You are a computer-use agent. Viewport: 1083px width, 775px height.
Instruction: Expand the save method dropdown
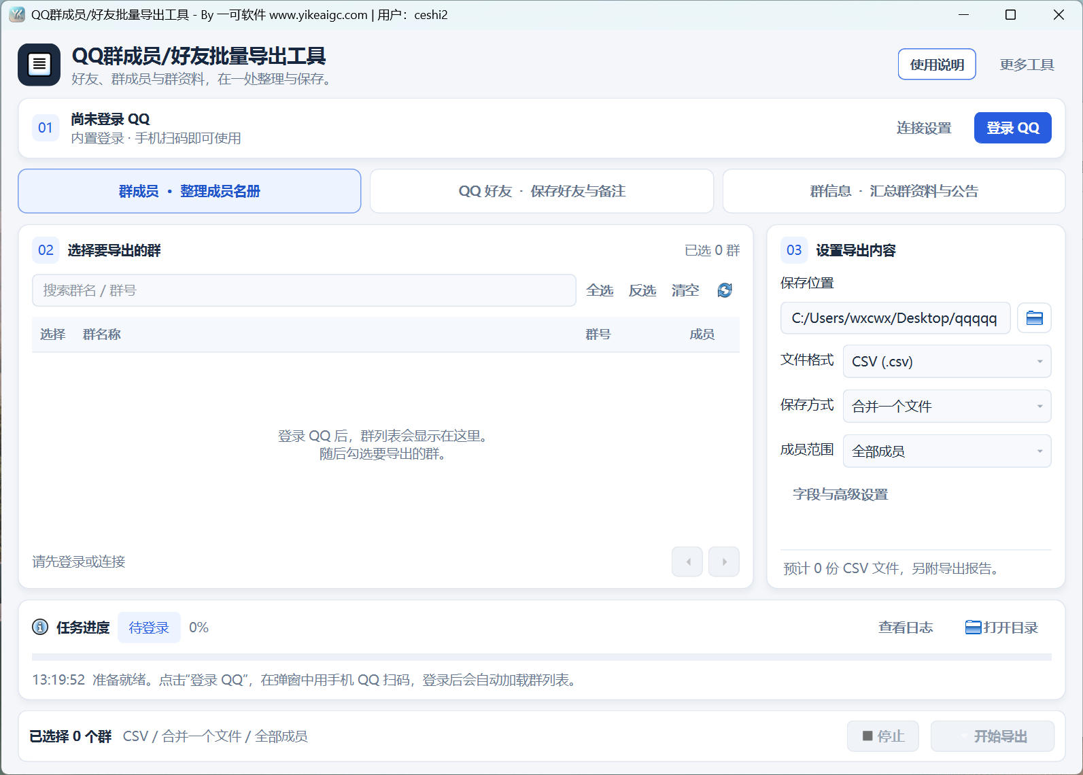tap(947, 406)
